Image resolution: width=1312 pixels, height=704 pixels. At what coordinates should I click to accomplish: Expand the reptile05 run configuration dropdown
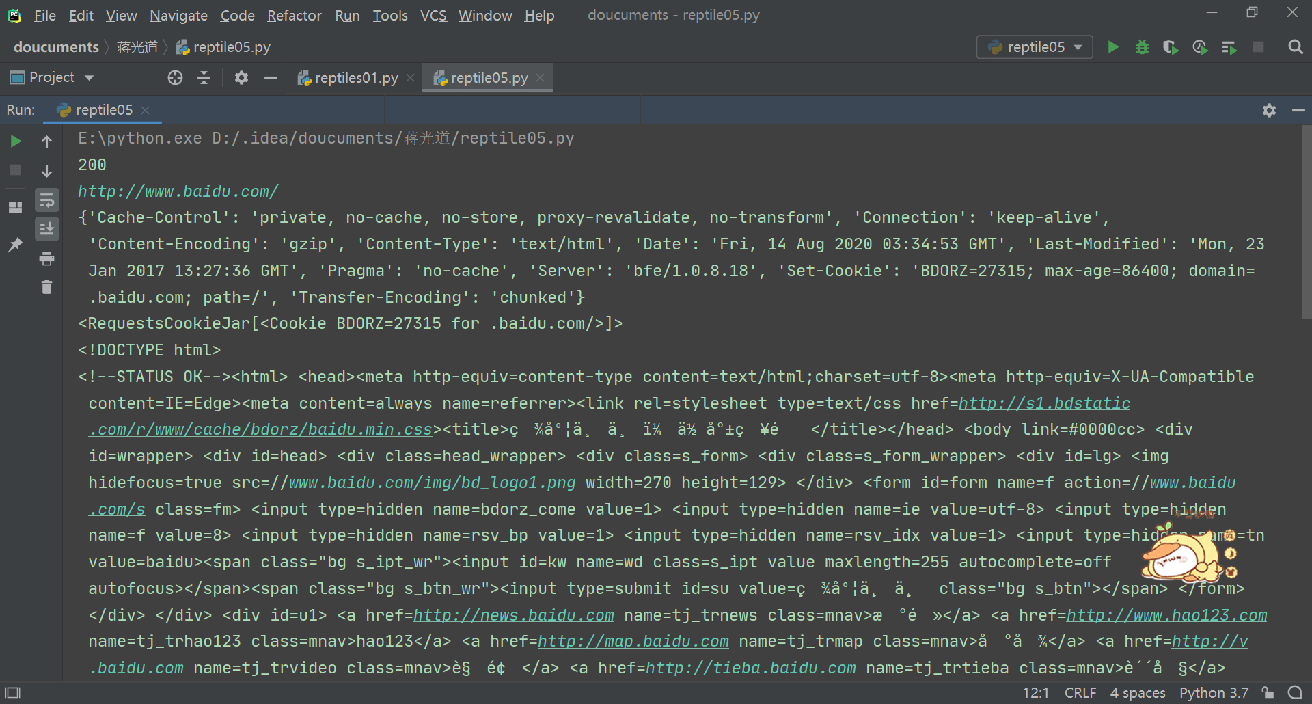point(1035,47)
